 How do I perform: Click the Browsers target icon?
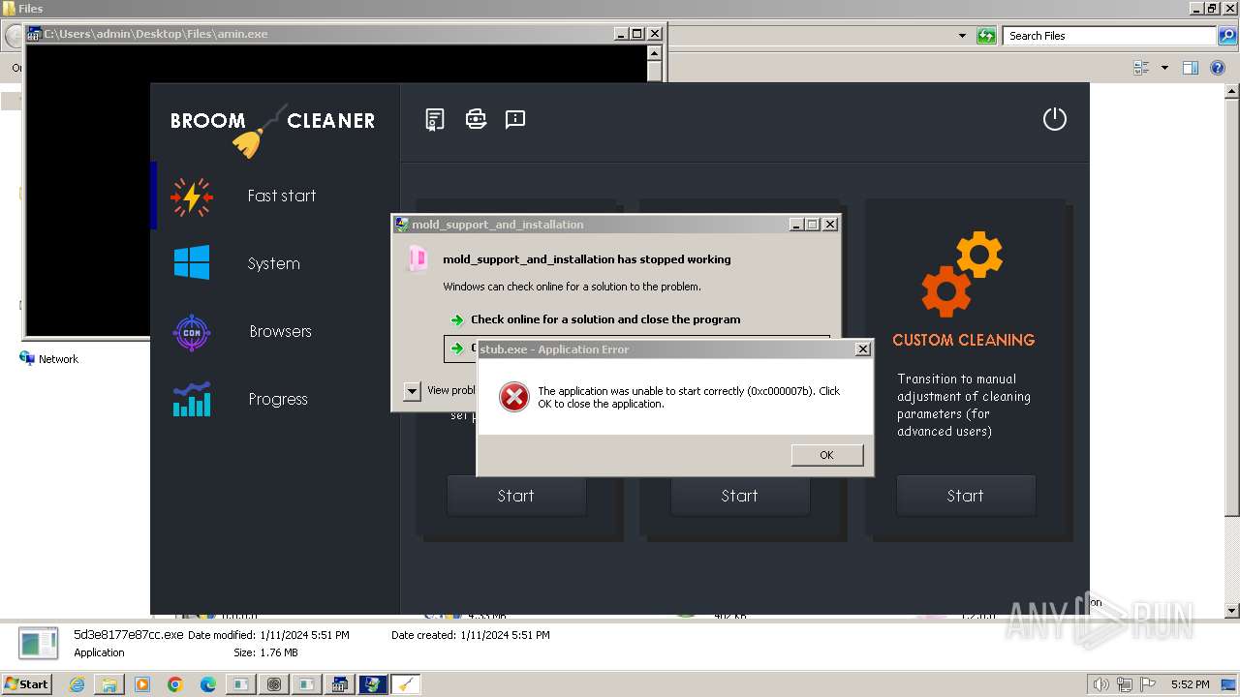coord(192,332)
